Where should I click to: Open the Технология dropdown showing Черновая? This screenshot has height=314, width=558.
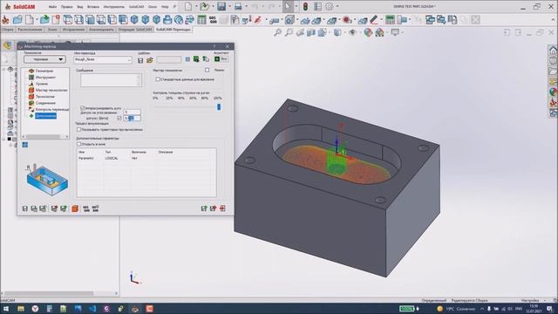tap(44, 59)
